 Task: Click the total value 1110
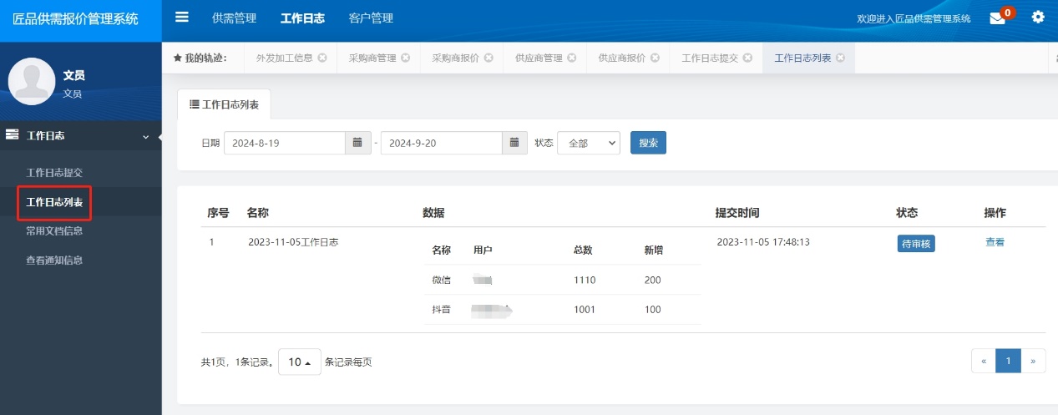pyautogui.click(x=585, y=280)
